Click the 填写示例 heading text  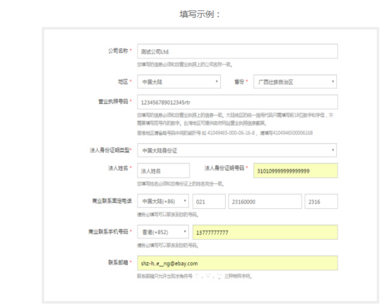200,14
